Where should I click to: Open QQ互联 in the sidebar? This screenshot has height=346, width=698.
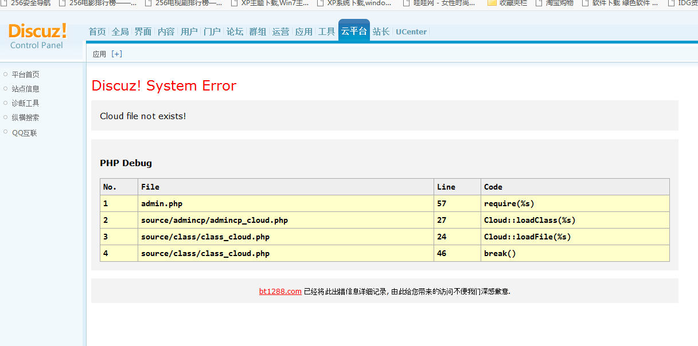click(24, 132)
